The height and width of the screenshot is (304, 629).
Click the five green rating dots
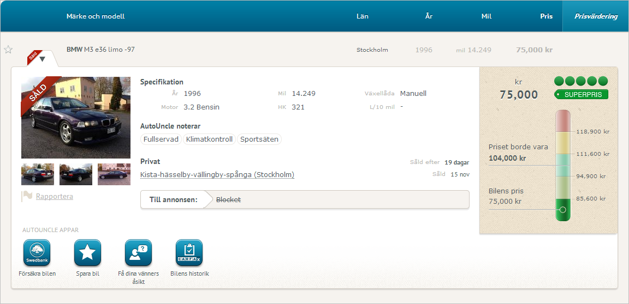(x=581, y=81)
